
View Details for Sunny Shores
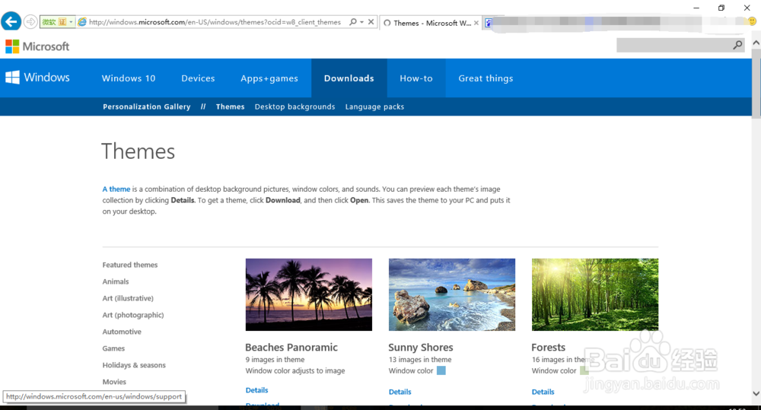tap(400, 392)
